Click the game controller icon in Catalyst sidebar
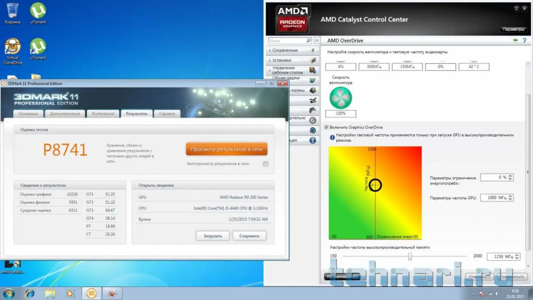 point(313,110)
